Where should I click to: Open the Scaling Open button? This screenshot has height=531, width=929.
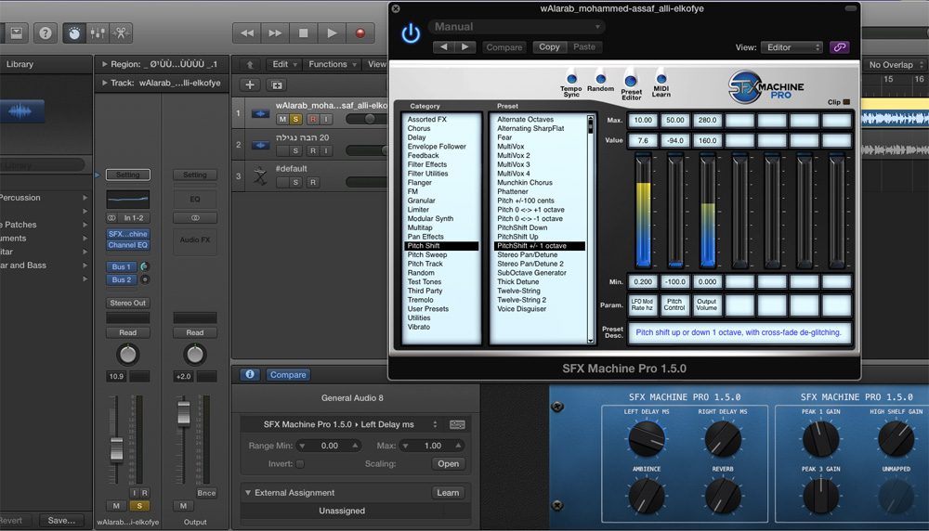[448, 464]
